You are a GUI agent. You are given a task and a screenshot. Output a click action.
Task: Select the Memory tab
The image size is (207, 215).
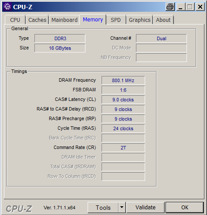93,20
